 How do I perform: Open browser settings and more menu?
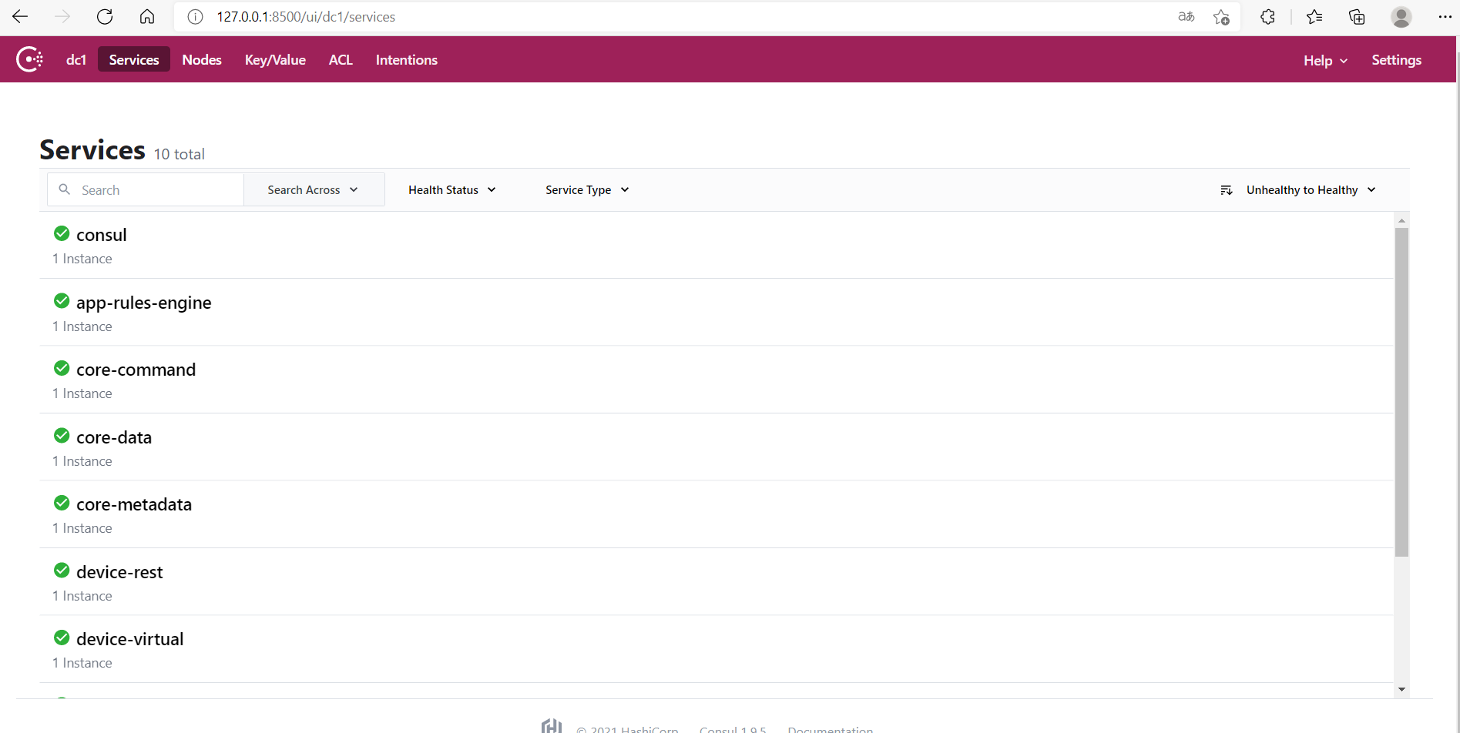pos(1445,16)
